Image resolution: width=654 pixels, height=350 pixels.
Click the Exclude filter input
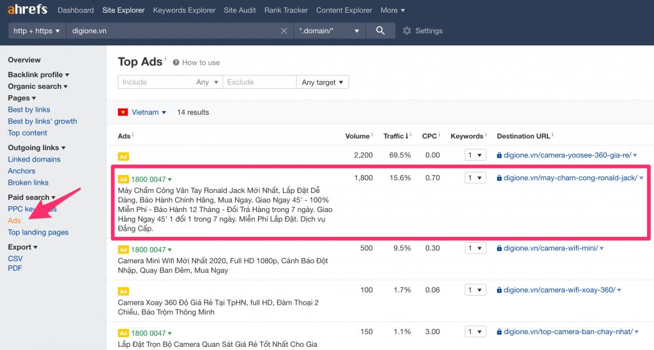point(259,82)
